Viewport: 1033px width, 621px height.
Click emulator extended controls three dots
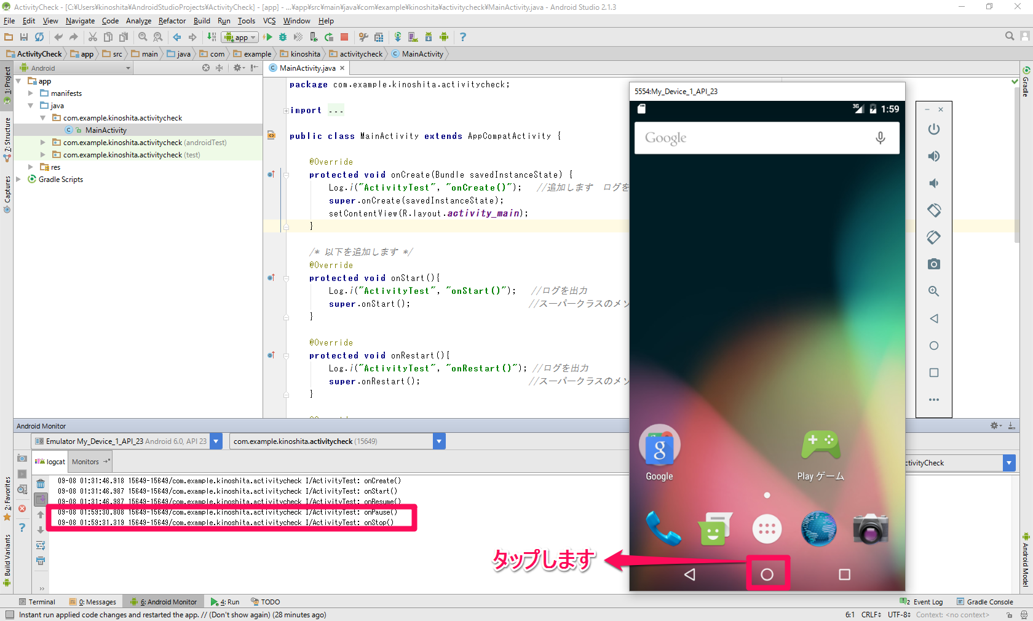click(x=934, y=400)
